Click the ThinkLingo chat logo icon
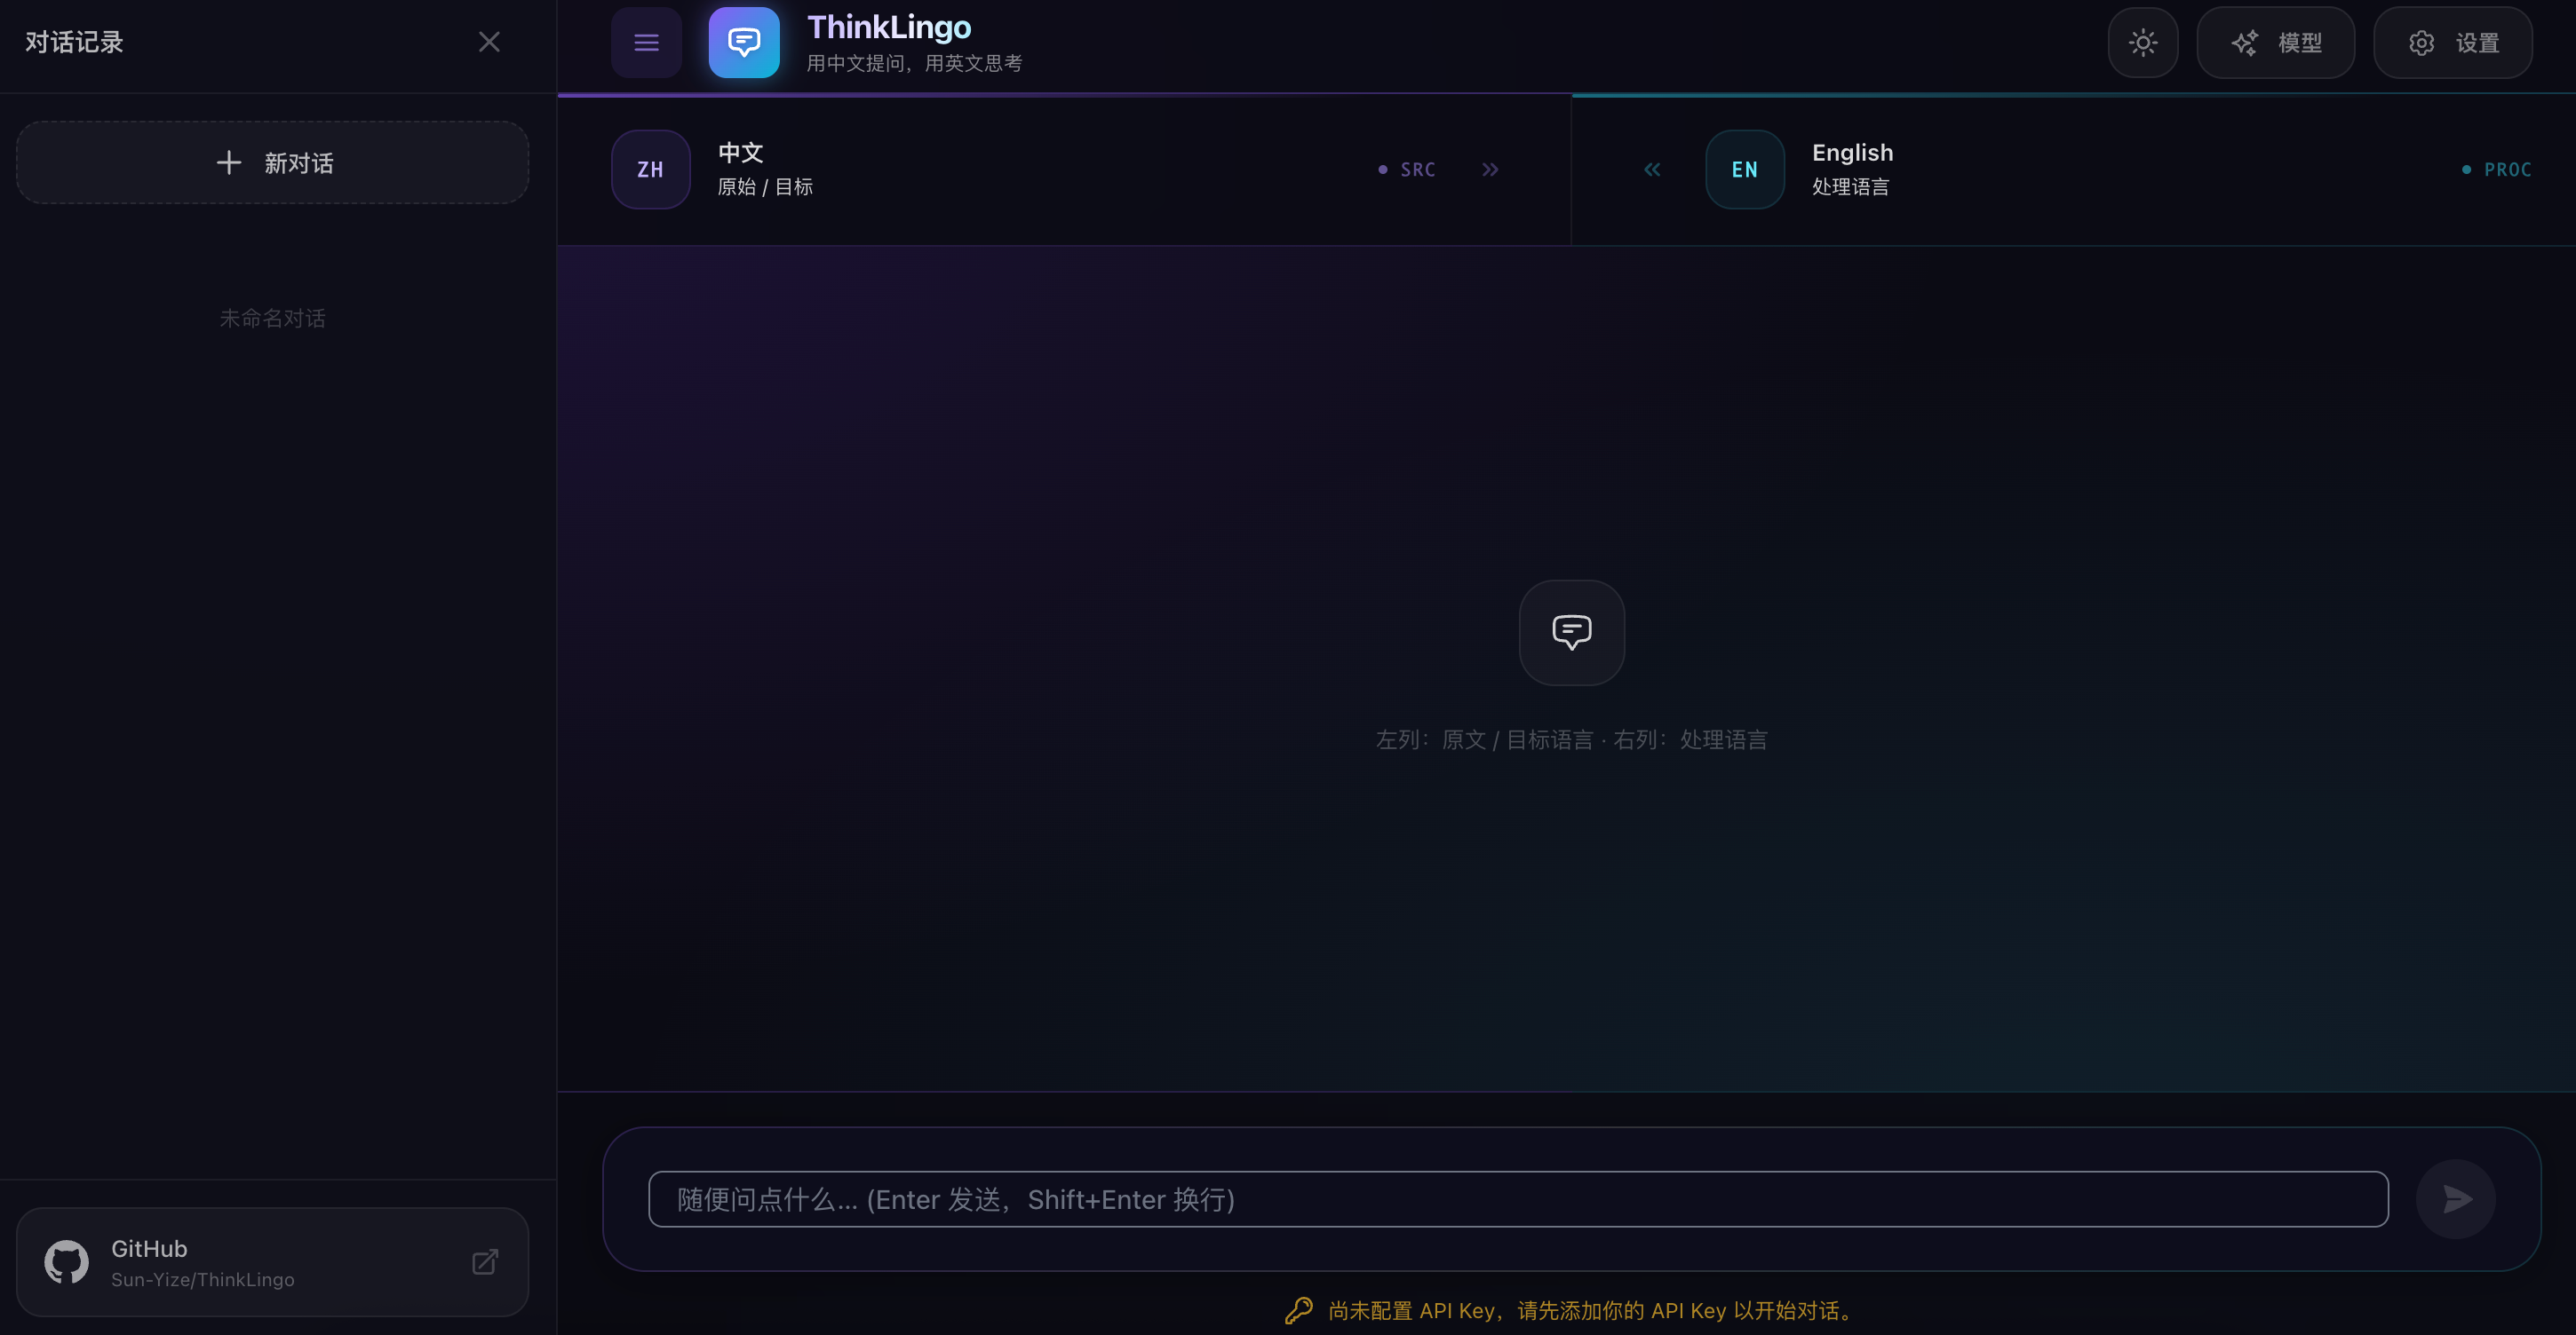The height and width of the screenshot is (1335, 2576). pyautogui.click(x=744, y=42)
